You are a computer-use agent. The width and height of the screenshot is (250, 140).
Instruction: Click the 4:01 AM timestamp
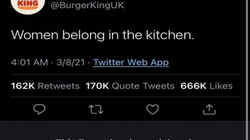[30, 62]
